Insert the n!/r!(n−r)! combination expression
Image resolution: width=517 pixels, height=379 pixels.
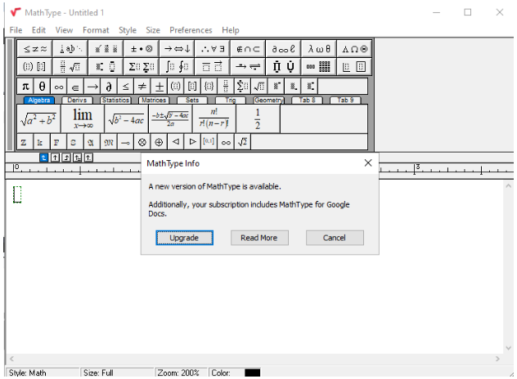point(214,119)
